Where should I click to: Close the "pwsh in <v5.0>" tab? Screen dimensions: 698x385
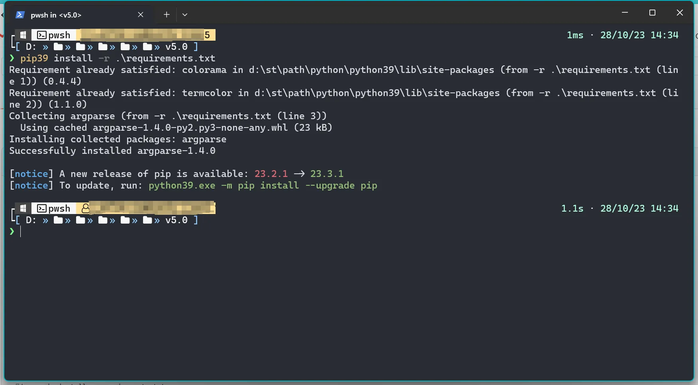tap(141, 15)
